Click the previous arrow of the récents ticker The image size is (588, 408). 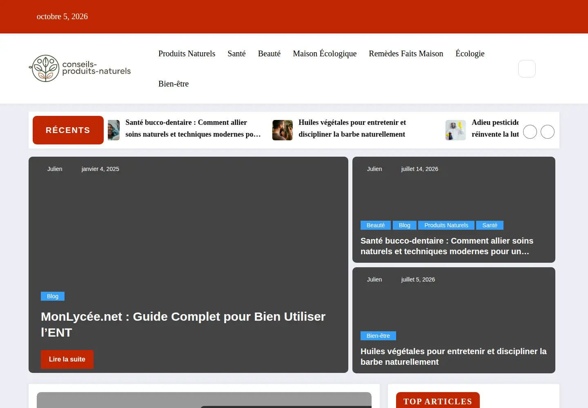tap(530, 132)
